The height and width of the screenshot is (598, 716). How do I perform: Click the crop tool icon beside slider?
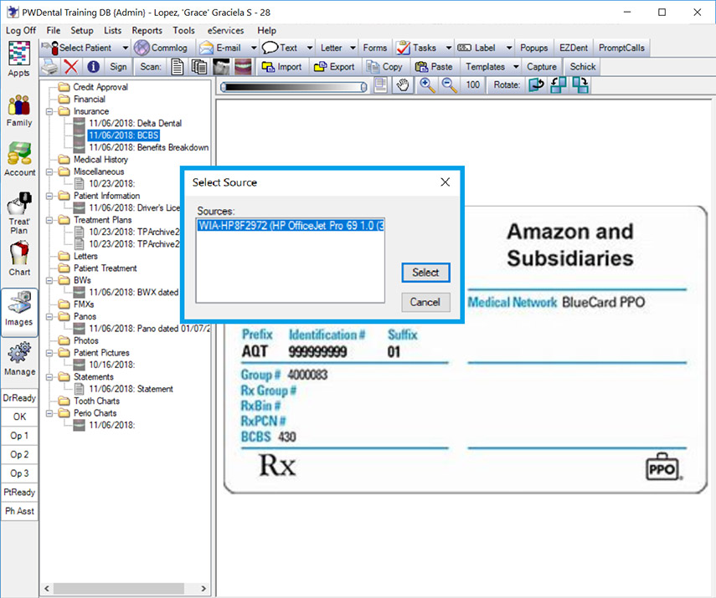click(380, 85)
